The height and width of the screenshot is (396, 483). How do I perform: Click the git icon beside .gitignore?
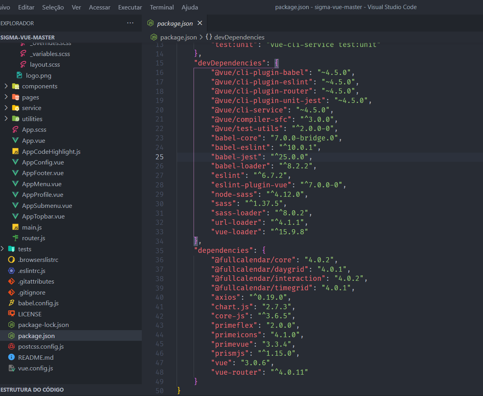coord(11,292)
